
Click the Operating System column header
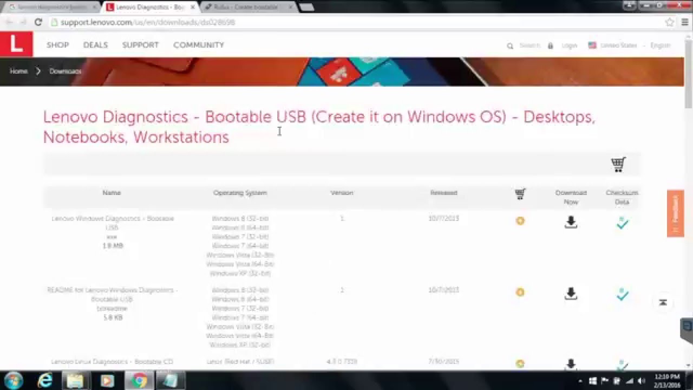click(x=240, y=193)
